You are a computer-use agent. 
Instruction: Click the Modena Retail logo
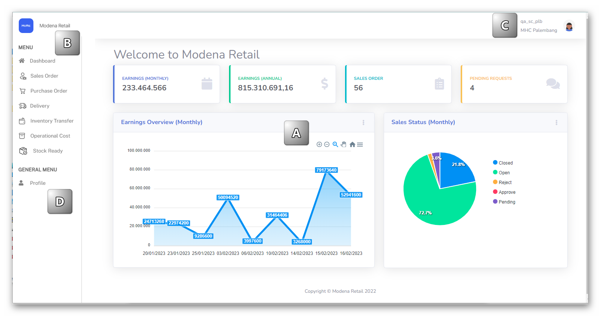26,26
